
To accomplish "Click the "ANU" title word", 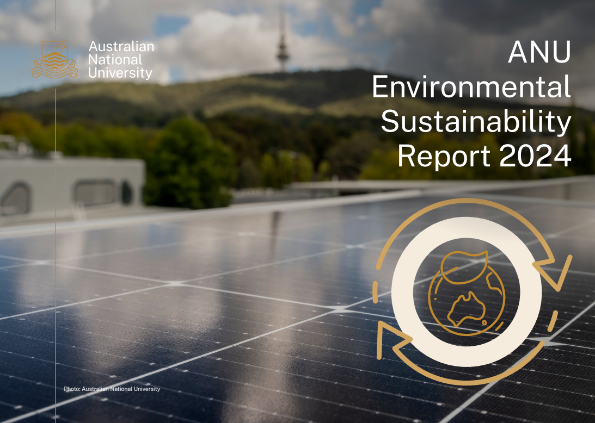I will [x=539, y=52].
